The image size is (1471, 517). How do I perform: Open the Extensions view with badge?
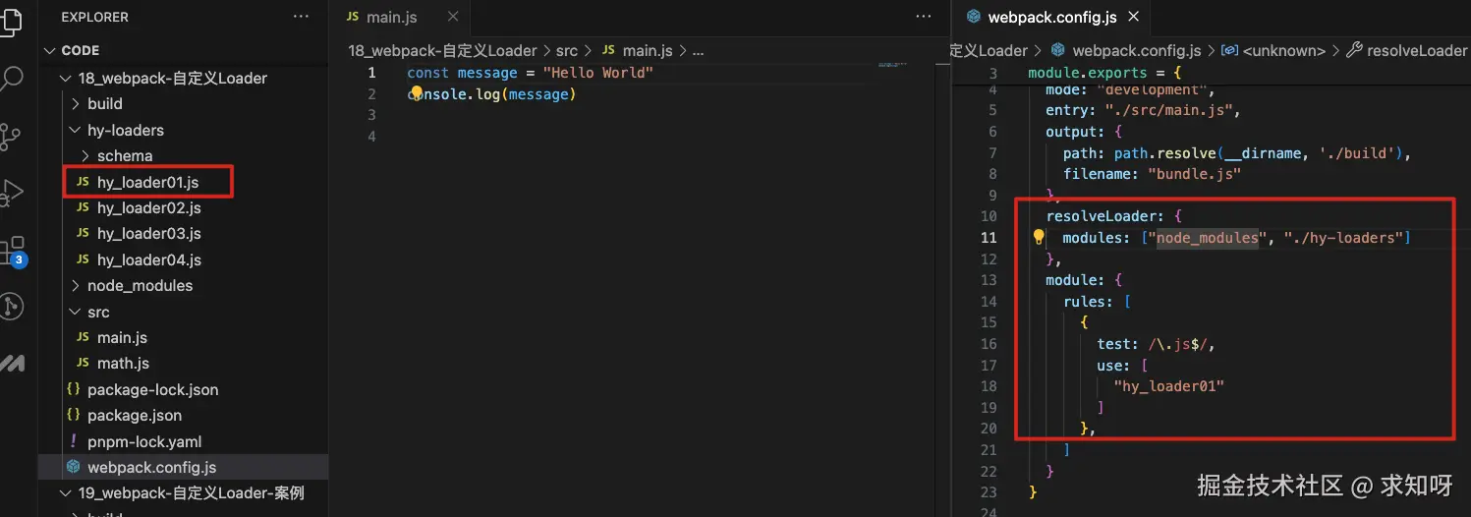pyautogui.click(x=12, y=249)
